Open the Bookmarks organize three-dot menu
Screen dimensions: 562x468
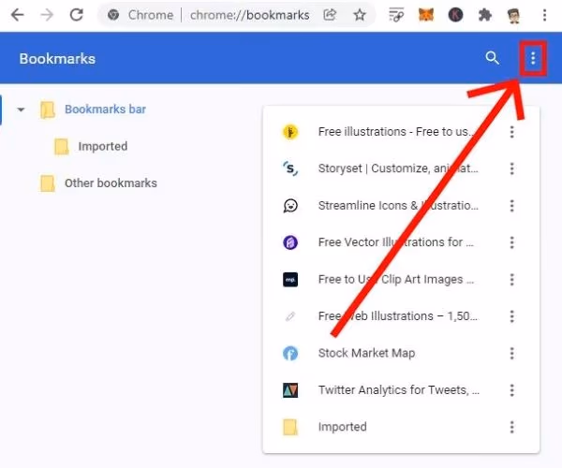pyautogui.click(x=533, y=59)
